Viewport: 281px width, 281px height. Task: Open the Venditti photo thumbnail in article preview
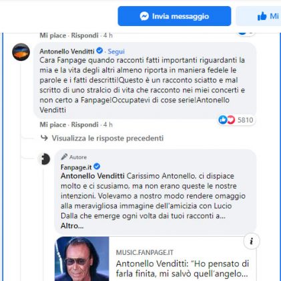pyautogui.click(x=82, y=259)
